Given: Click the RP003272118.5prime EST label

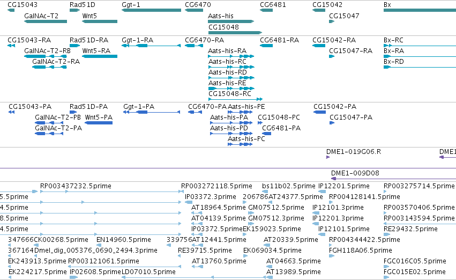Looking at the screenshot, I should coord(216,186).
